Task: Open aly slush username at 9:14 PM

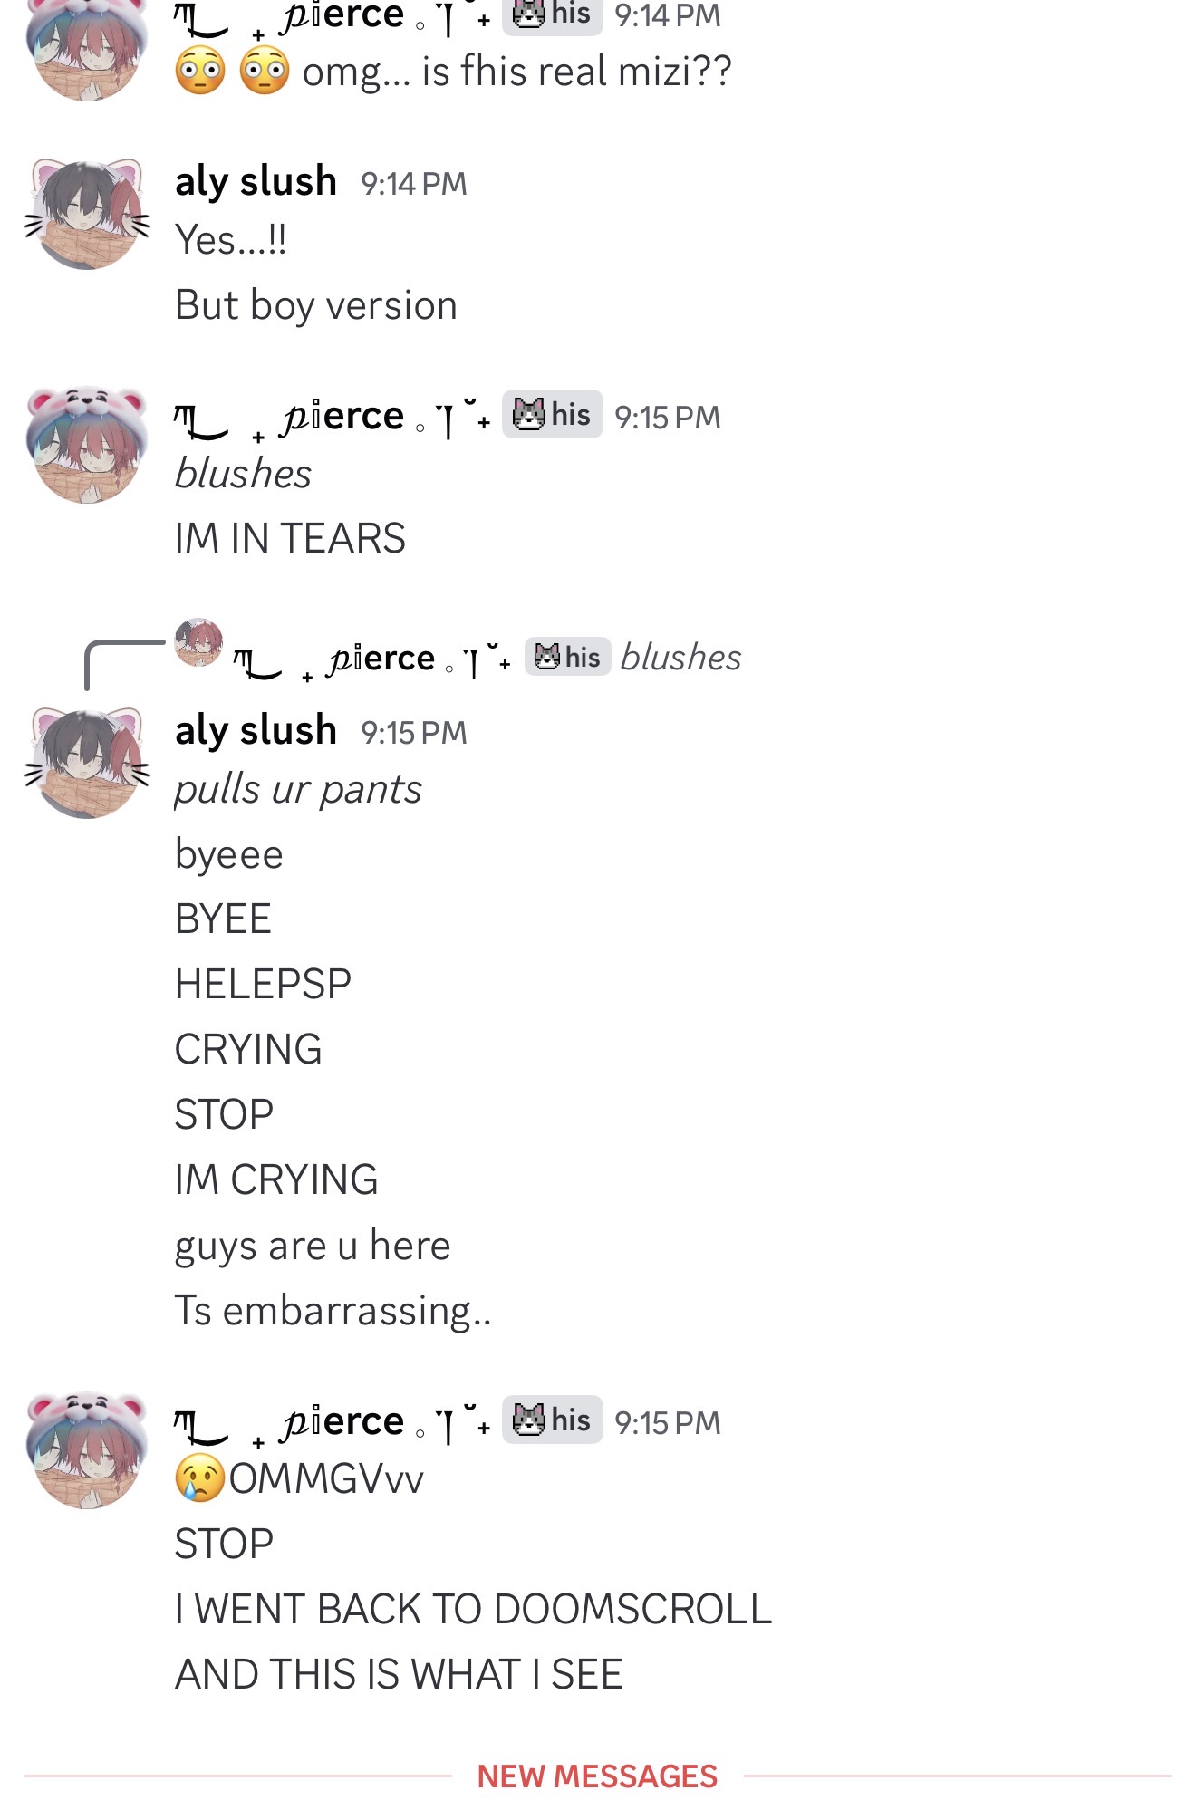Action: (x=256, y=181)
